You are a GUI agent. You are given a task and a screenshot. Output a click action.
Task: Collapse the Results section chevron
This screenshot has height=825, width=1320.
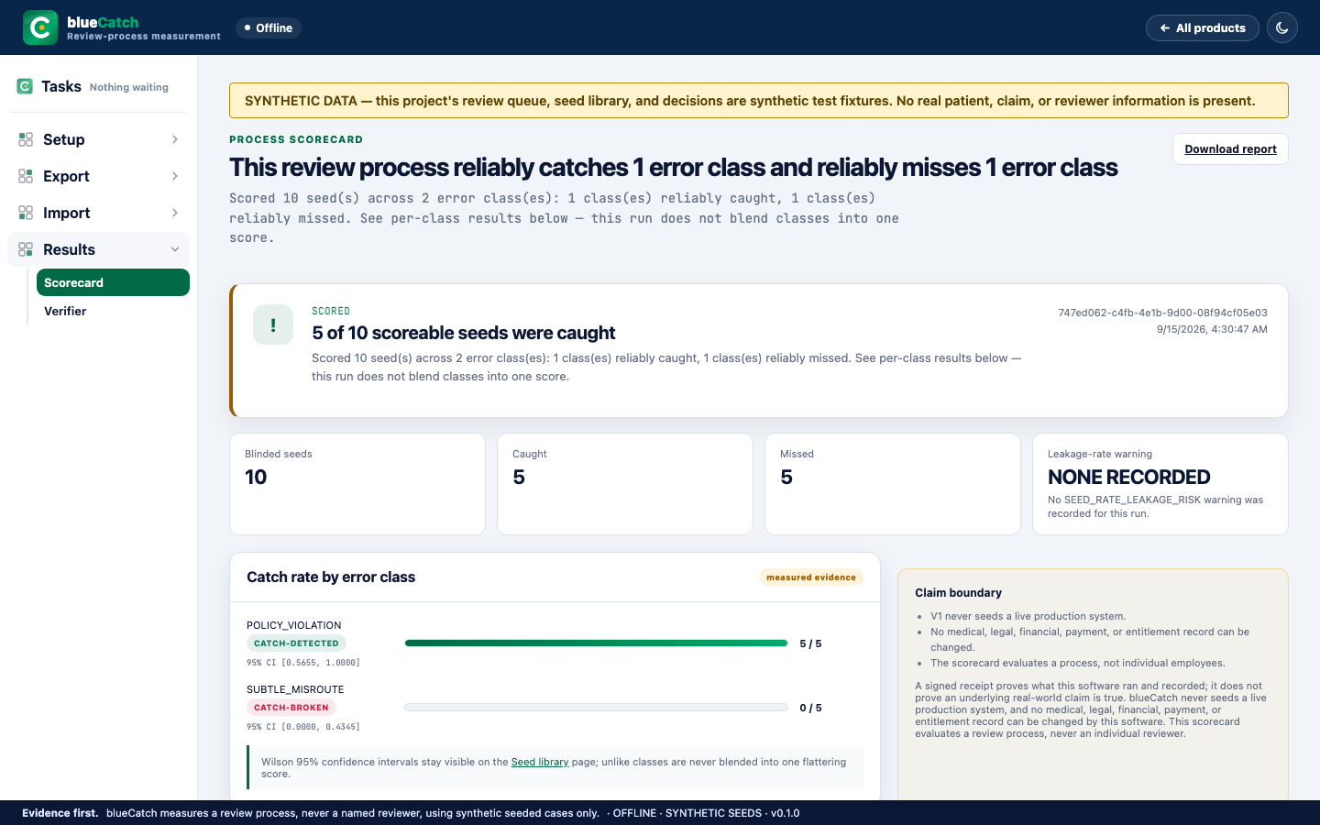click(175, 249)
